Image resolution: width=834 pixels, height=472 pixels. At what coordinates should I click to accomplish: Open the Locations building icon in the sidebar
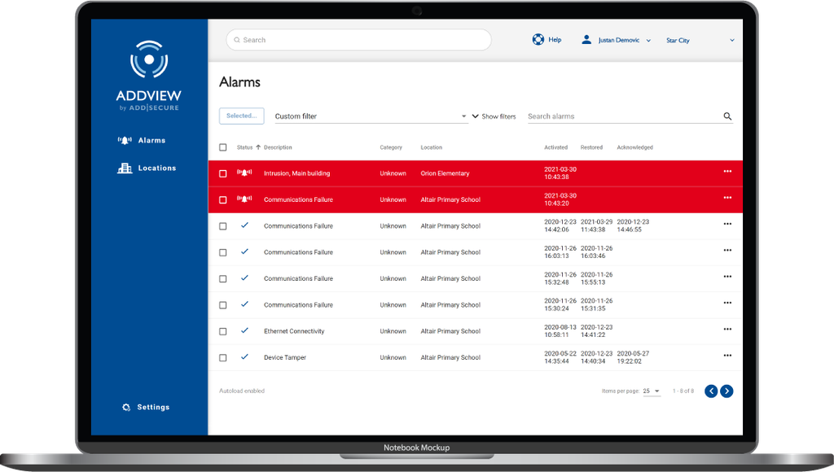125,168
